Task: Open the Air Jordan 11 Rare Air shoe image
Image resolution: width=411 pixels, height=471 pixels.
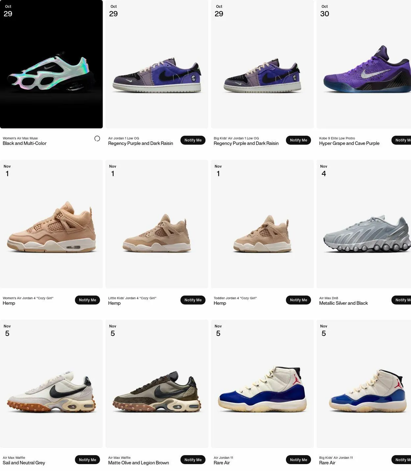Action: tap(262, 384)
